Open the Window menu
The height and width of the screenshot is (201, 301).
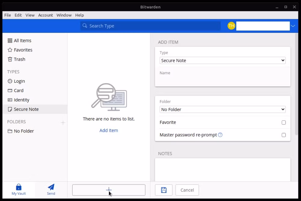pyautogui.click(x=64, y=15)
